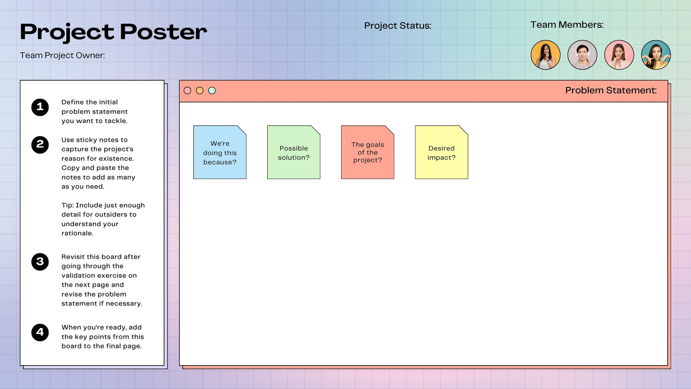Select the "Team Members:" heading
Screen dimensions: 691x389
pos(567,25)
